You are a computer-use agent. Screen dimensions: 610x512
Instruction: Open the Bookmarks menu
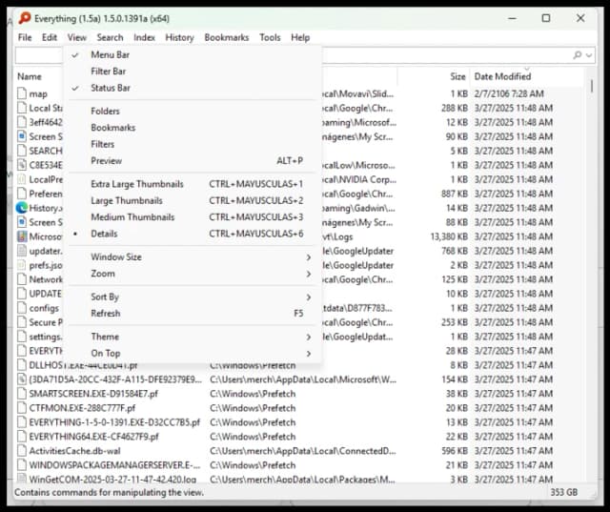pos(227,37)
